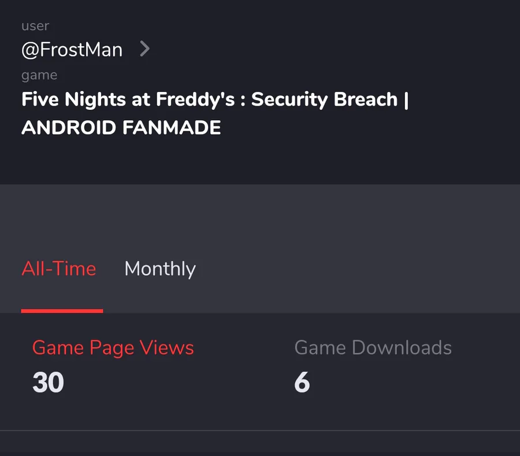
Task: Click the word 'Views' in the red label
Action: pos(166,347)
